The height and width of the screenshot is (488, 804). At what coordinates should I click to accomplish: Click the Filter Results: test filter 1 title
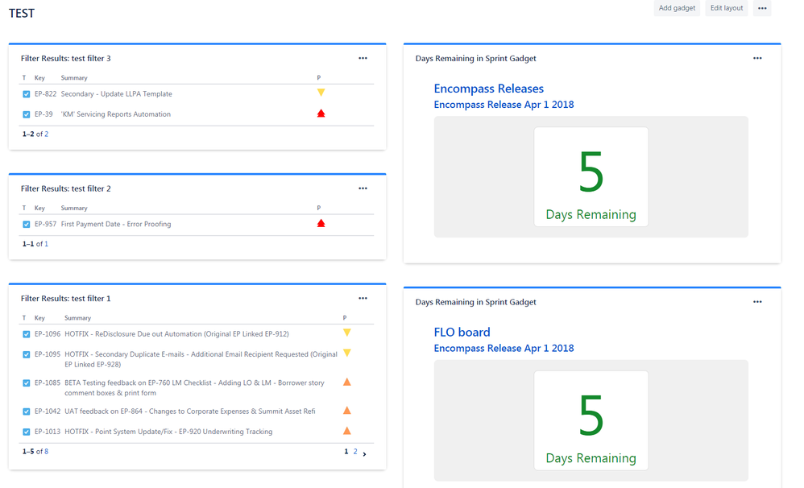[65, 298]
